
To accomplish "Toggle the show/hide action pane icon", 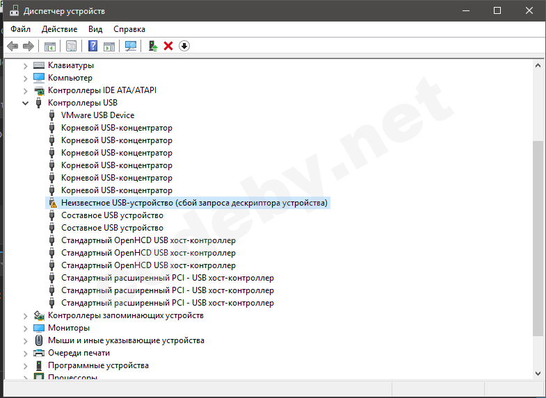I will (x=109, y=46).
